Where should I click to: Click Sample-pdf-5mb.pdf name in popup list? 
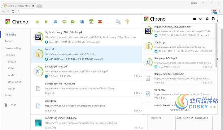click(x=165, y=58)
